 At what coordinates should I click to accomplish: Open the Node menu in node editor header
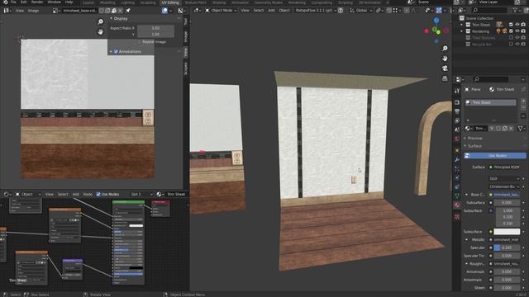88,195
